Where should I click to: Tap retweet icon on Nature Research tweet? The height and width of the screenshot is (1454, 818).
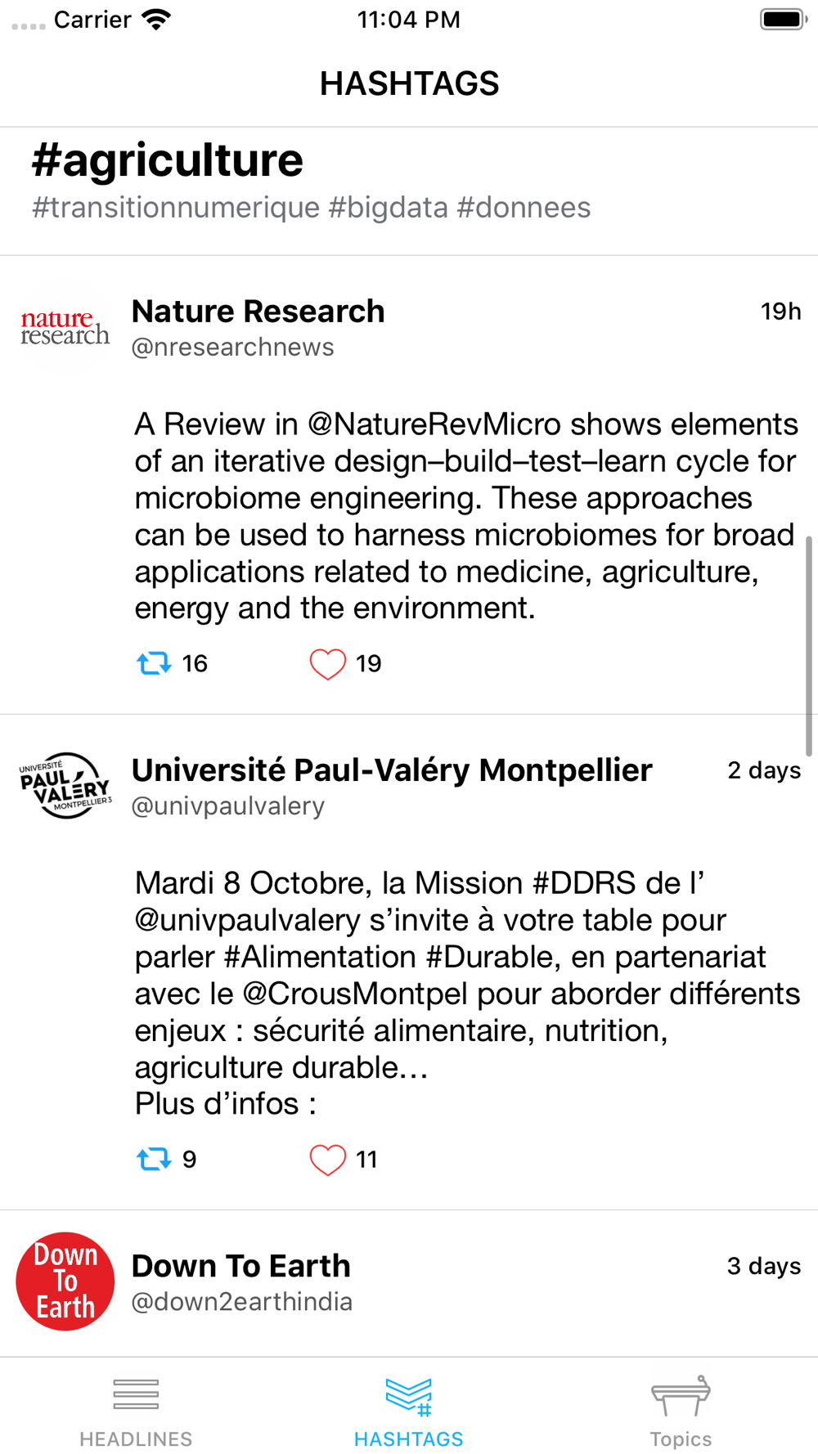[x=154, y=663]
